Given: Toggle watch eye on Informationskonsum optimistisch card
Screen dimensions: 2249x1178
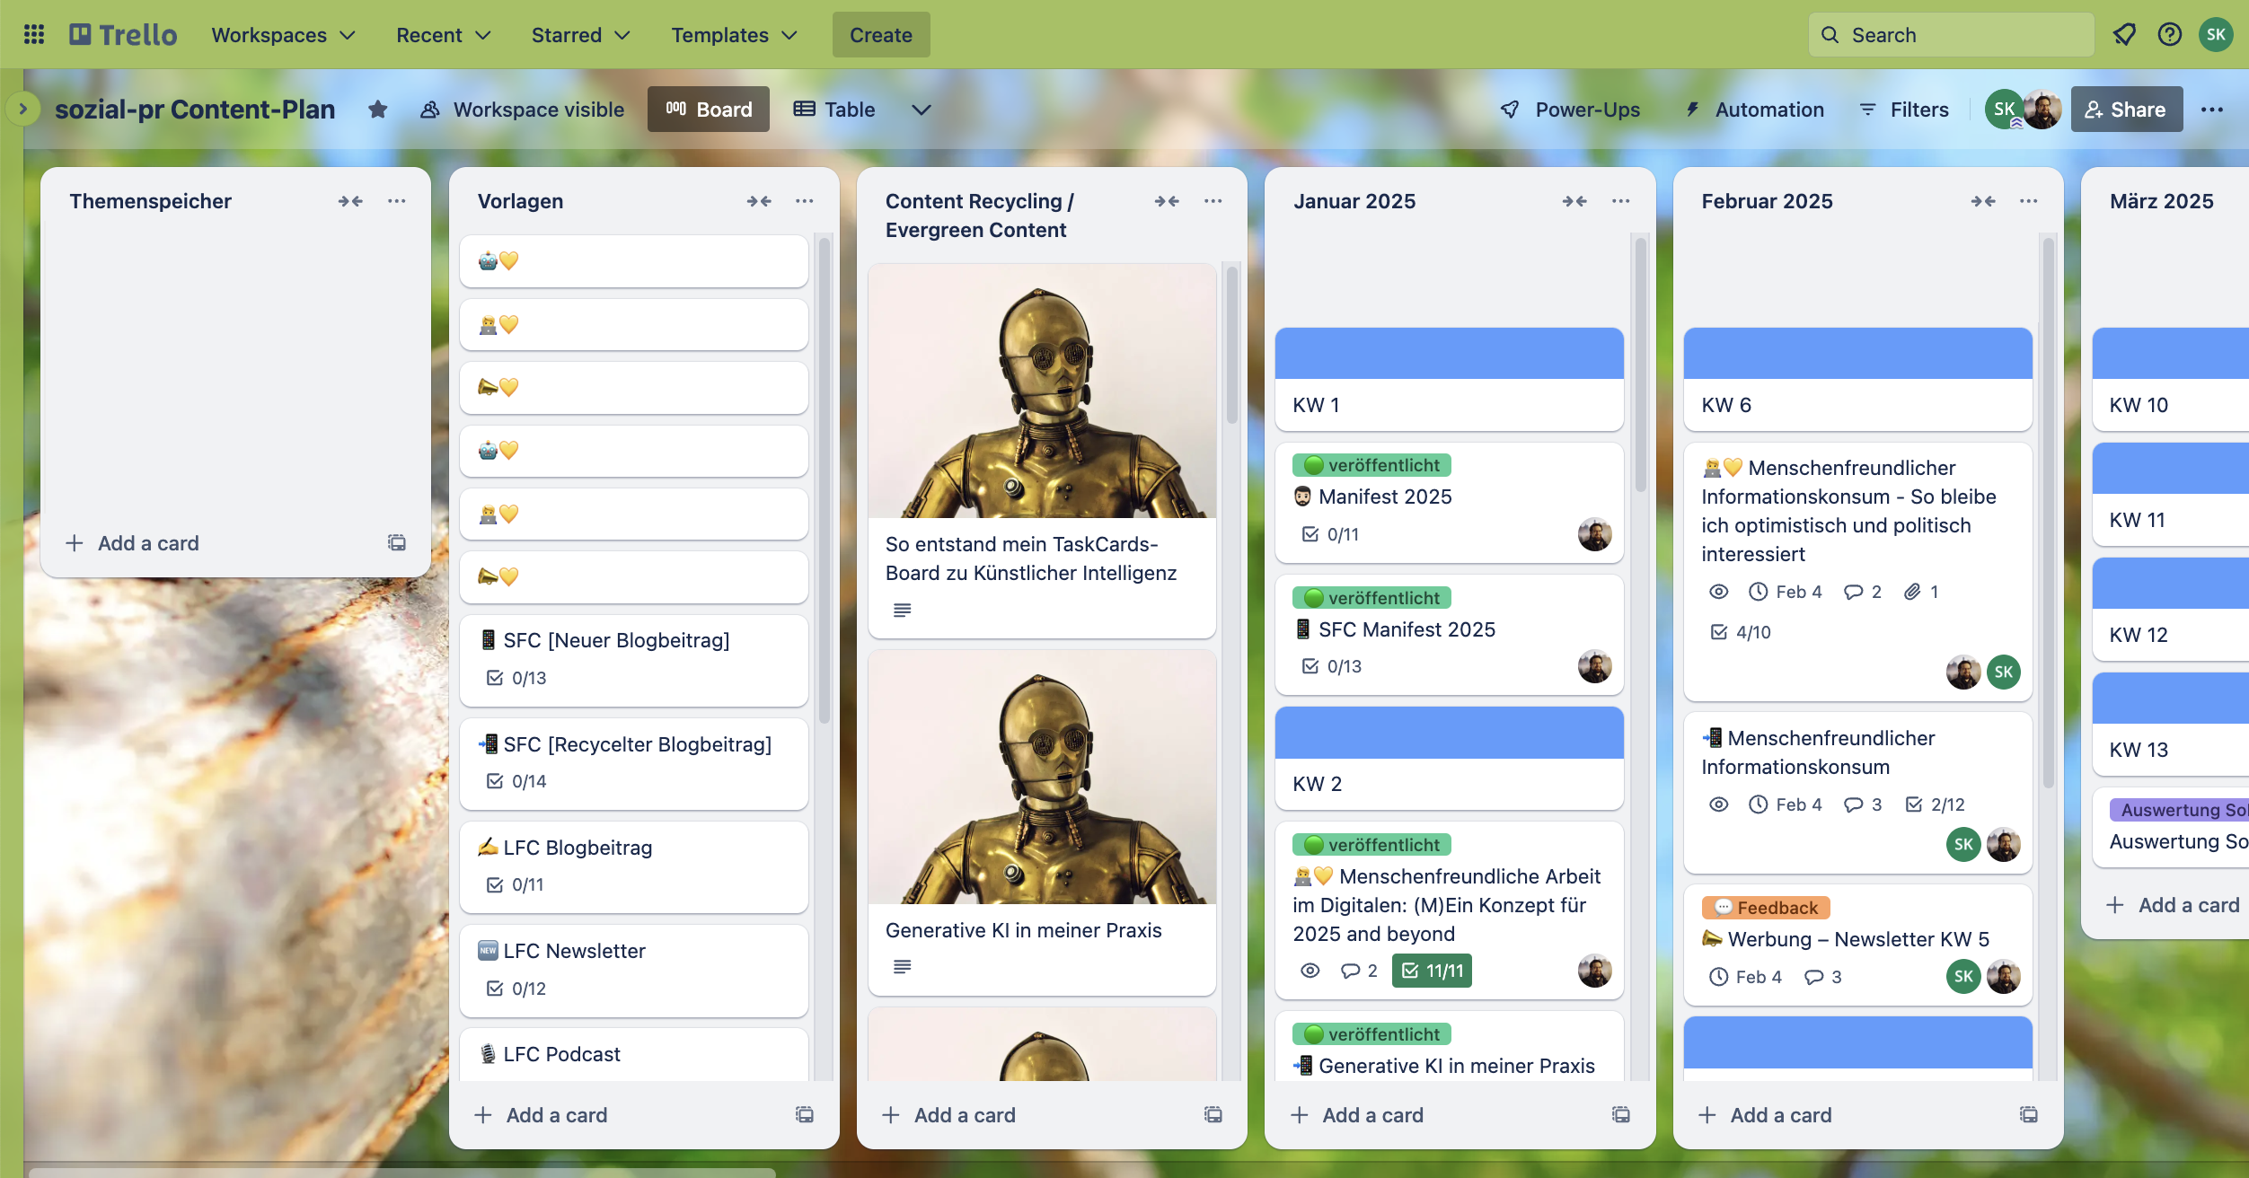Looking at the screenshot, I should pyautogui.click(x=1718, y=592).
